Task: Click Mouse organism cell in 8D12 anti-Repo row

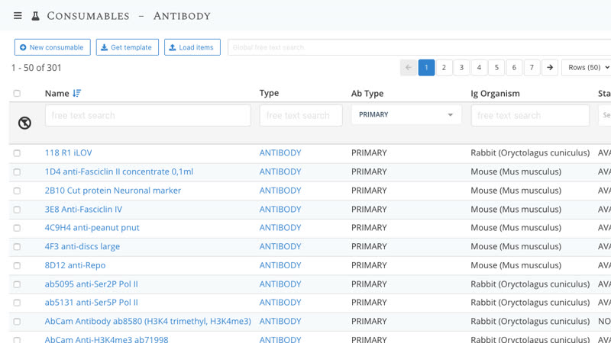Action: click(x=516, y=265)
